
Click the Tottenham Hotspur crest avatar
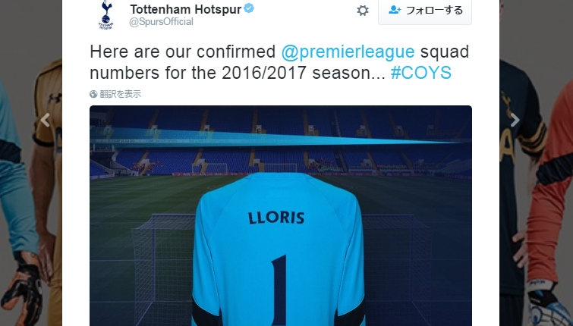click(x=106, y=14)
